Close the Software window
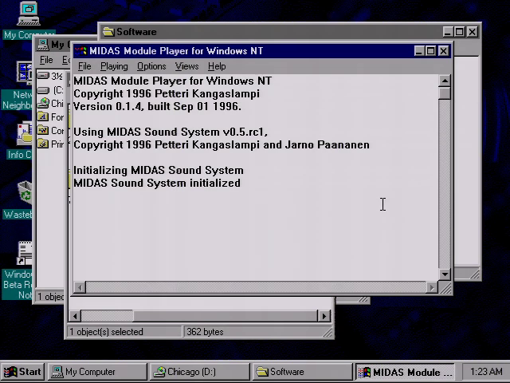The height and width of the screenshot is (383, 510). pyautogui.click(x=473, y=32)
